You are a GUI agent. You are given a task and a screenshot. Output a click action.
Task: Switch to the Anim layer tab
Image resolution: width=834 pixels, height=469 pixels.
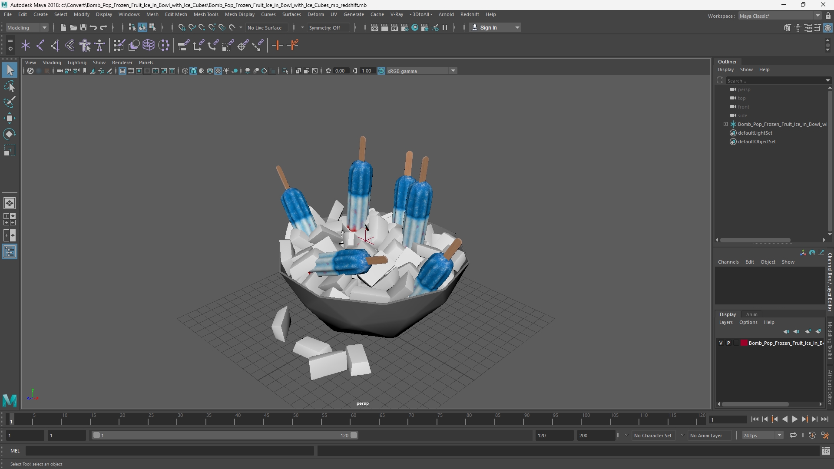pyautogui.click(x=751, y=314)
